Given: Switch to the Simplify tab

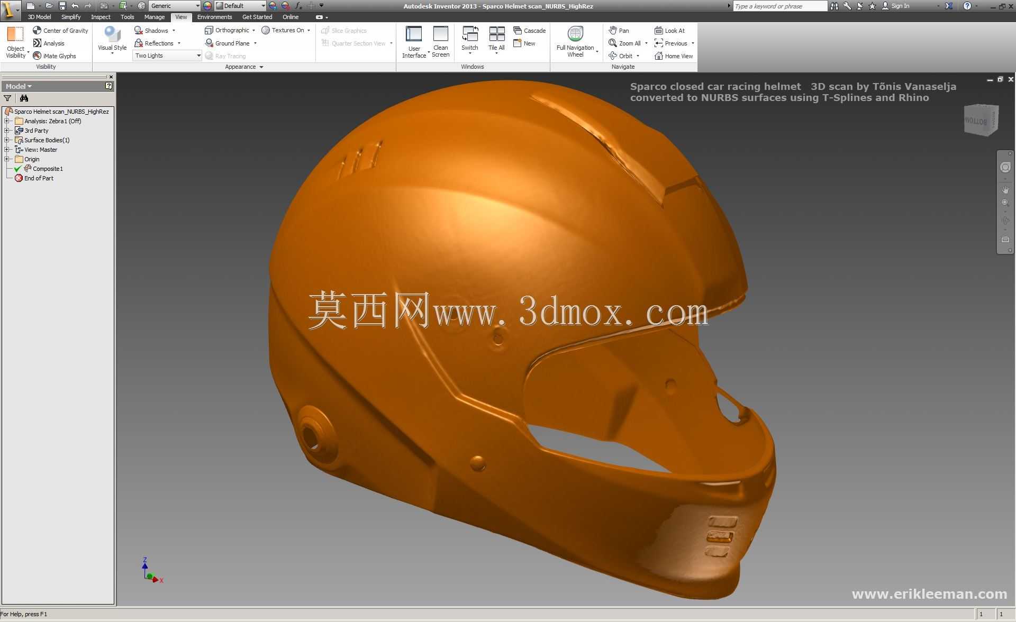Looking at the screenshot, I should point(71,17).
